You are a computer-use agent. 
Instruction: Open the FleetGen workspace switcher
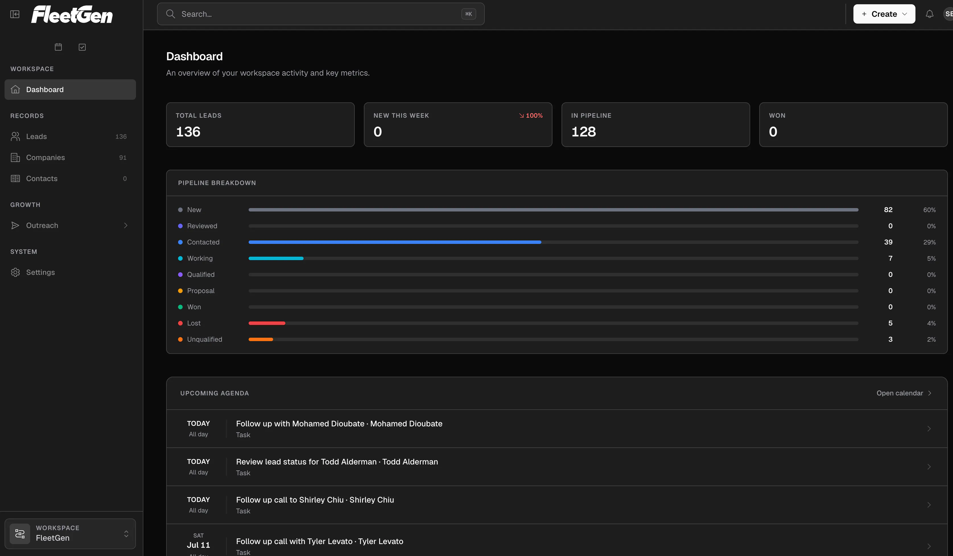click(70, 533)
